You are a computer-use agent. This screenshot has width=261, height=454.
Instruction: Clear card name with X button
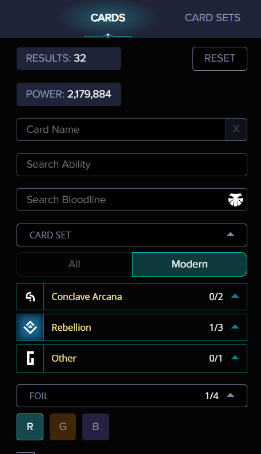(x=236, y=129)
